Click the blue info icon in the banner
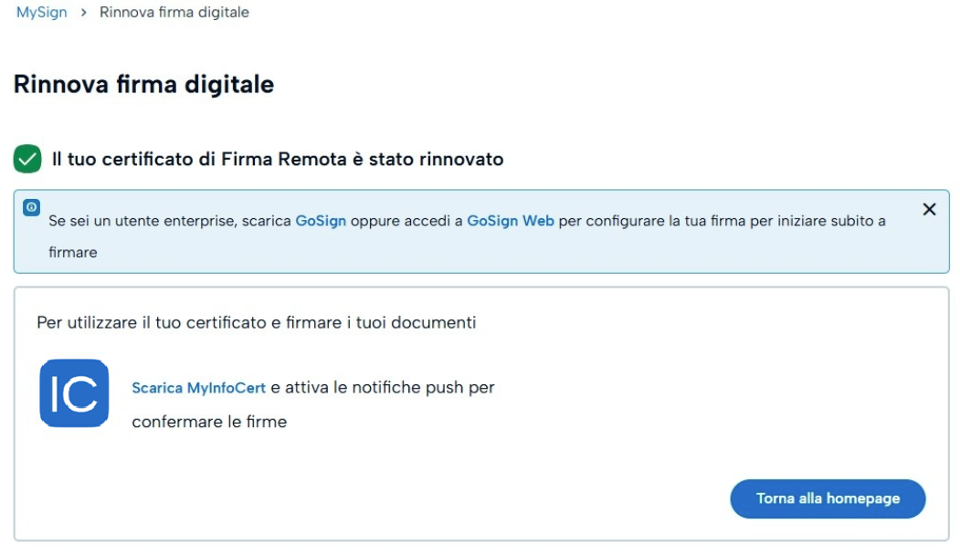The height and width of the screenshot is (555, 960). click(31, 207)
